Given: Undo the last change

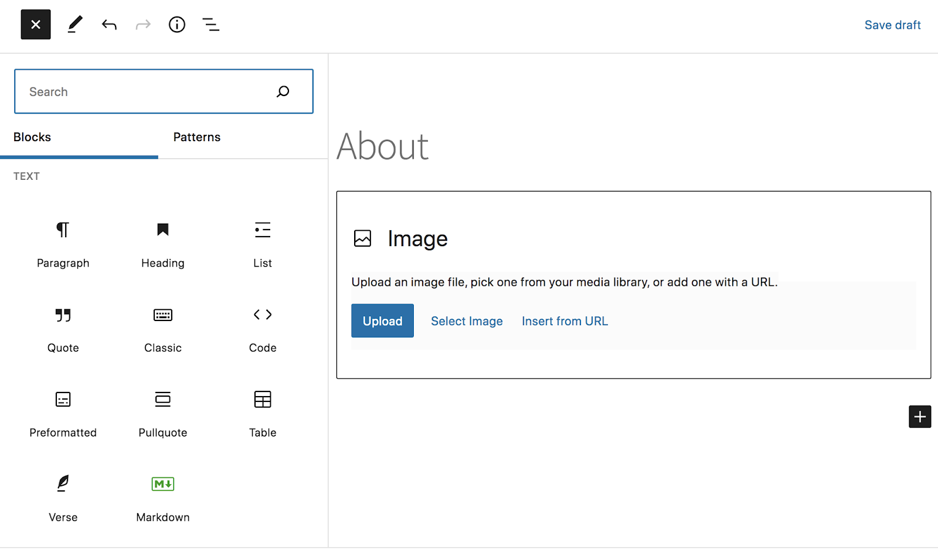Looking at the screenshot, I should [x=109, y=25].
